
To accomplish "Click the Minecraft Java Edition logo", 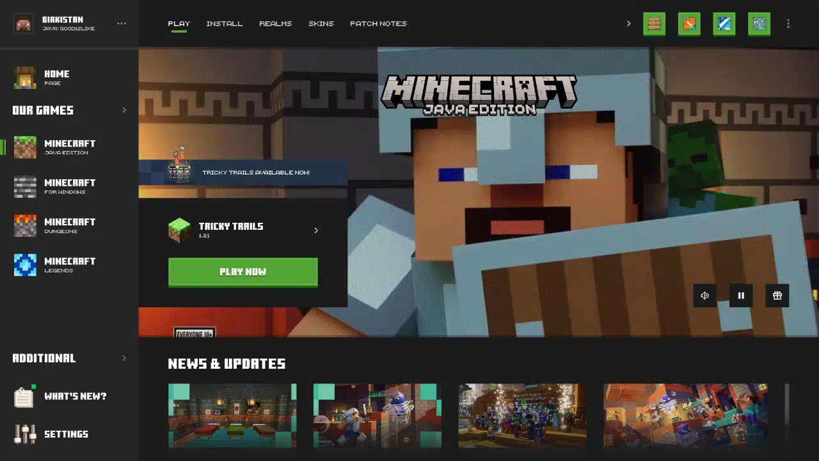I will (479, 95).
